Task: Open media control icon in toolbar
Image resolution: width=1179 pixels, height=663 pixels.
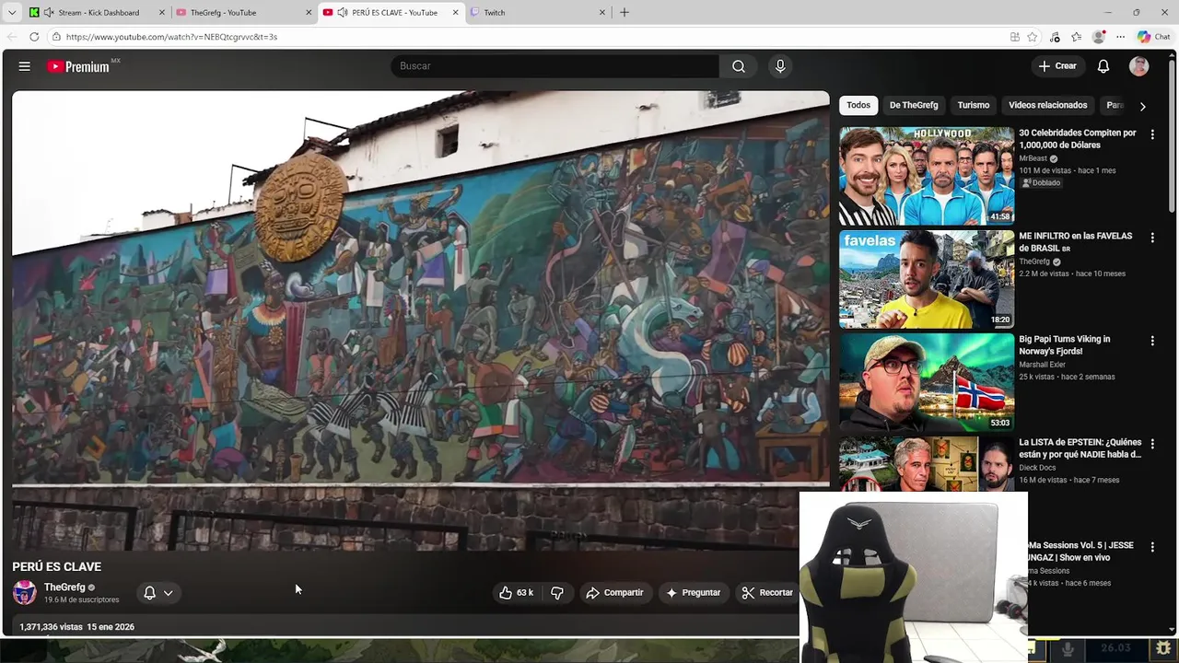Action: (x=1055, y=37)
